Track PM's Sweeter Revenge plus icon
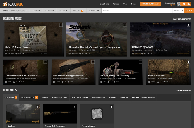The image size is (194, 128). click(x=93, y=62)
